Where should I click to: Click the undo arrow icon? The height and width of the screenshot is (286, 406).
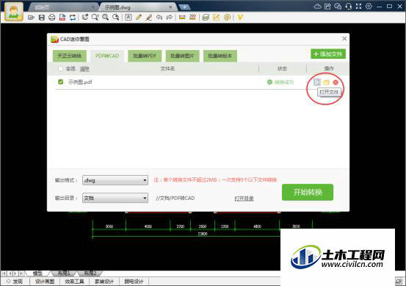point(159,17)
